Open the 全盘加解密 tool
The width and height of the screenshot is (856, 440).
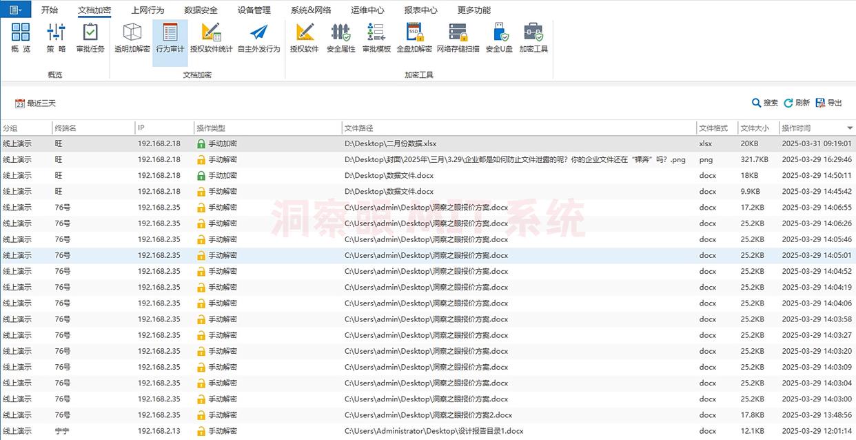point(414,38)
